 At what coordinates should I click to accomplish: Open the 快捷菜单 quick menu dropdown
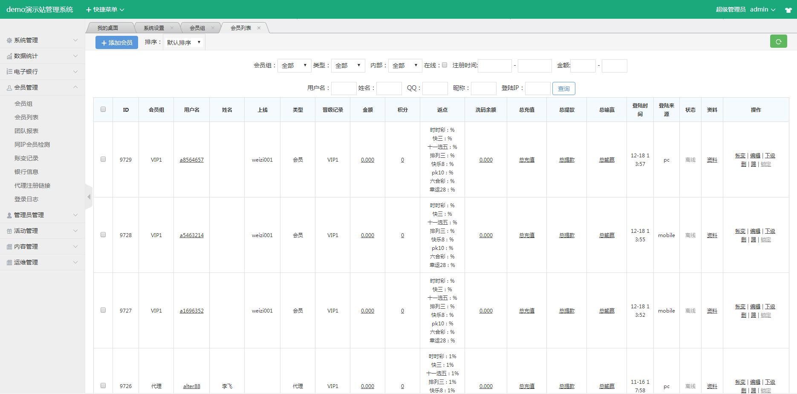click(x=105, y=9)
